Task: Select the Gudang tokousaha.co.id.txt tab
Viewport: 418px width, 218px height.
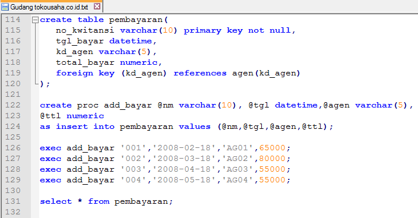Action: click(x=51, y=7)
